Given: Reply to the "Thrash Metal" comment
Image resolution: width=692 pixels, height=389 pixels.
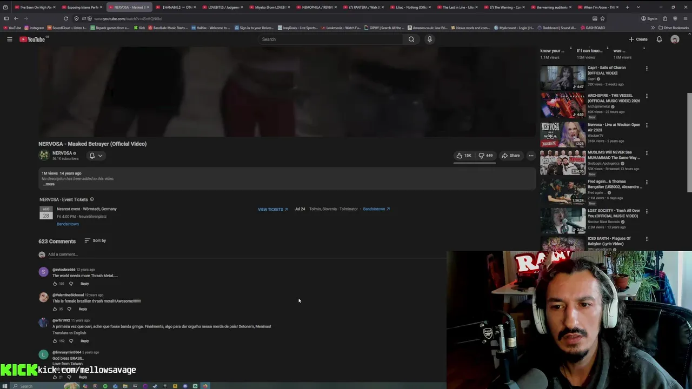Looking at the screenshot, I should pyautogui.click(x=85, y=284).
